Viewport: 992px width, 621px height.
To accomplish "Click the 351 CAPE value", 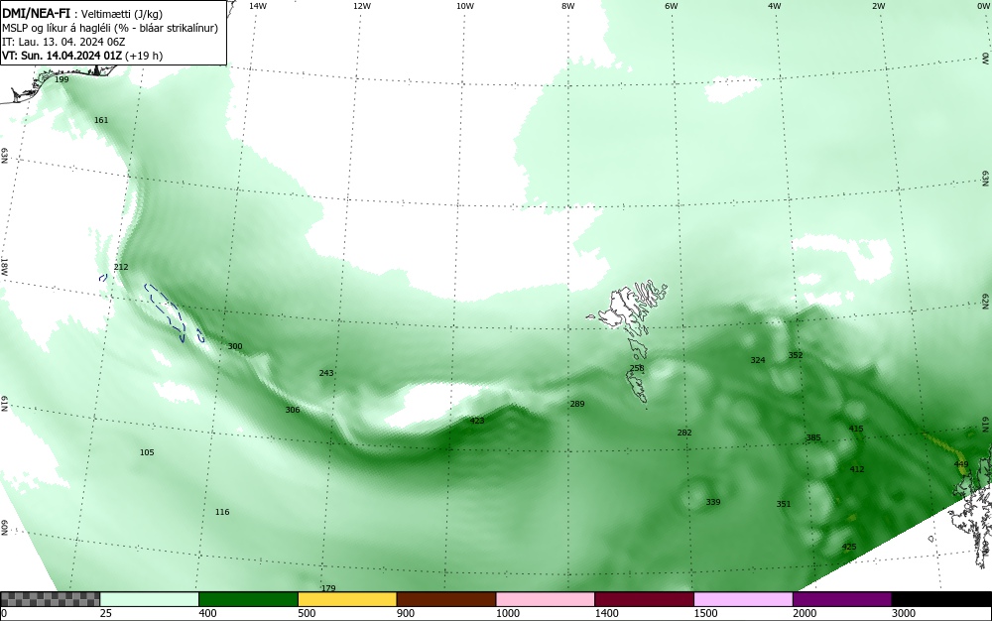I will (x=784, y=504).
